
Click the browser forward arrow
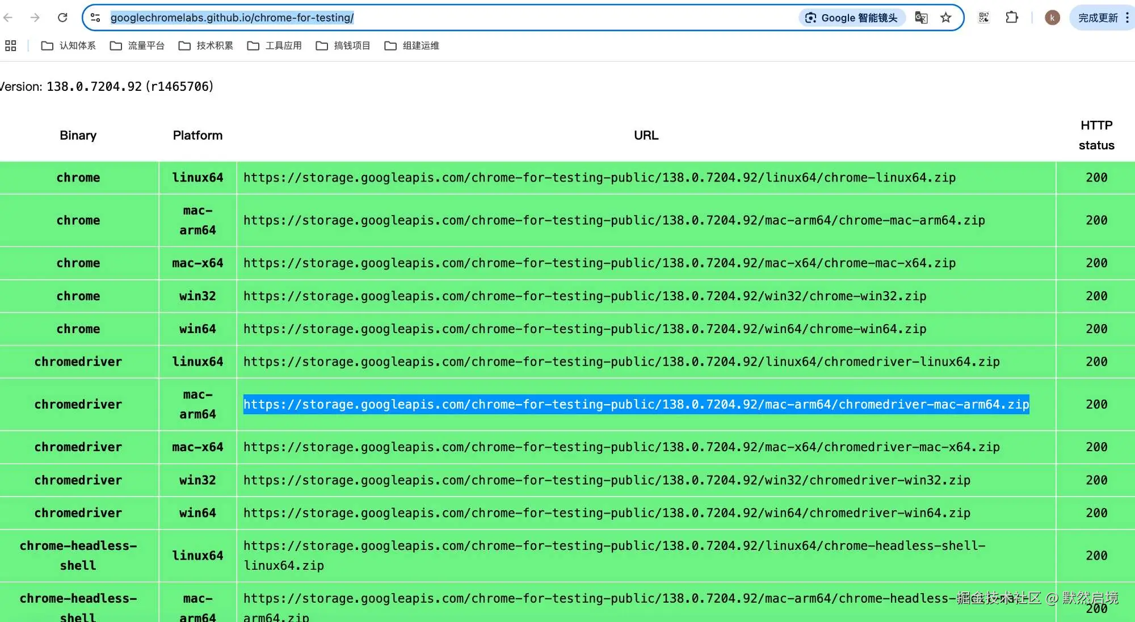coord(35,18)
